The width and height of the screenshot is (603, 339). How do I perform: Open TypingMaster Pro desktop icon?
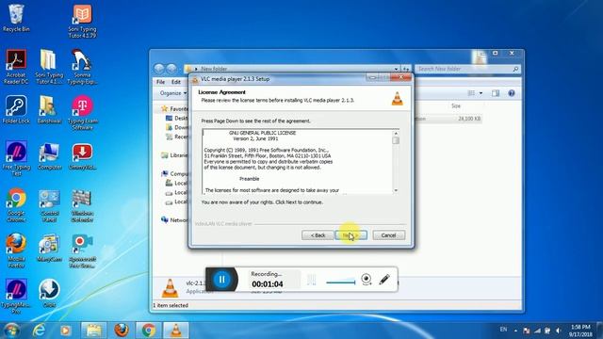click(x=16, y=297)
